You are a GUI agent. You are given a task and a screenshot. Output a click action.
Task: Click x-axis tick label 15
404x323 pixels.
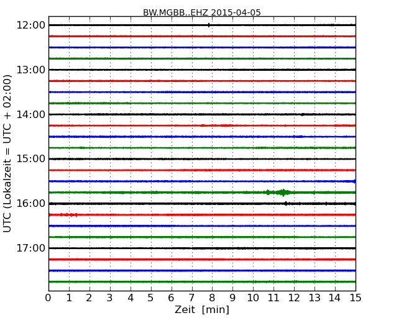coord(356,298)
